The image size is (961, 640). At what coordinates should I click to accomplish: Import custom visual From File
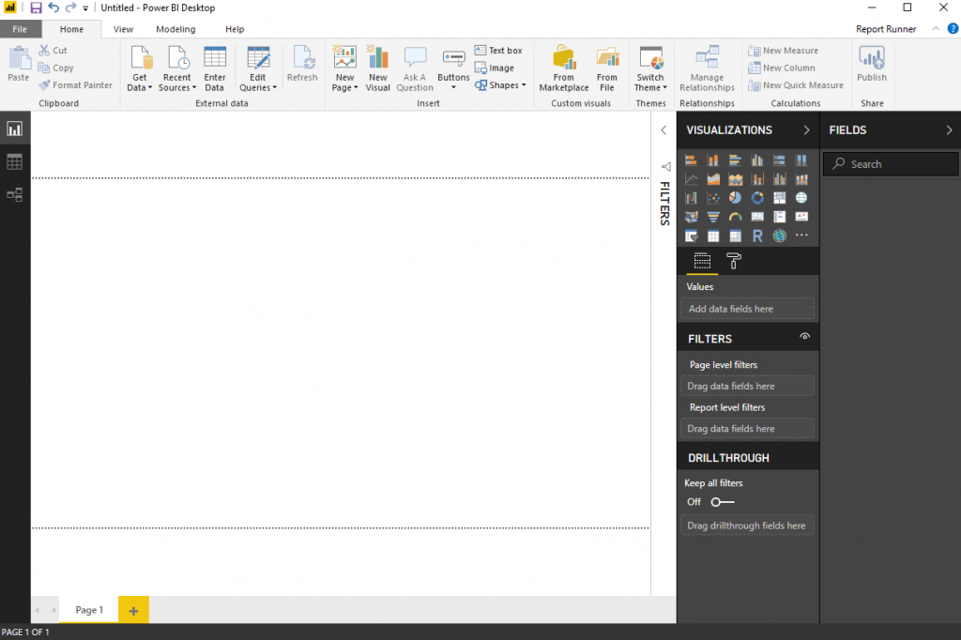607,69
